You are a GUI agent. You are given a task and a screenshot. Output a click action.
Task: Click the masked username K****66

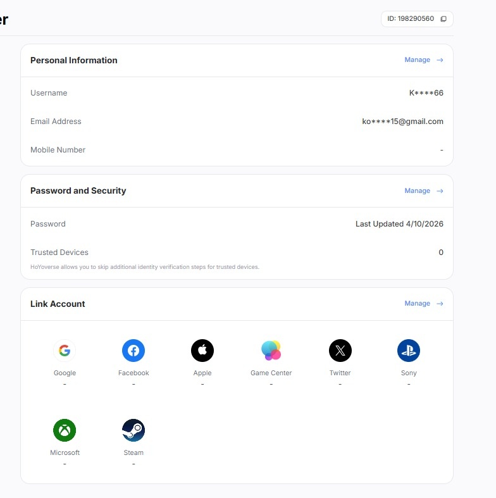(x=426, y=93)
